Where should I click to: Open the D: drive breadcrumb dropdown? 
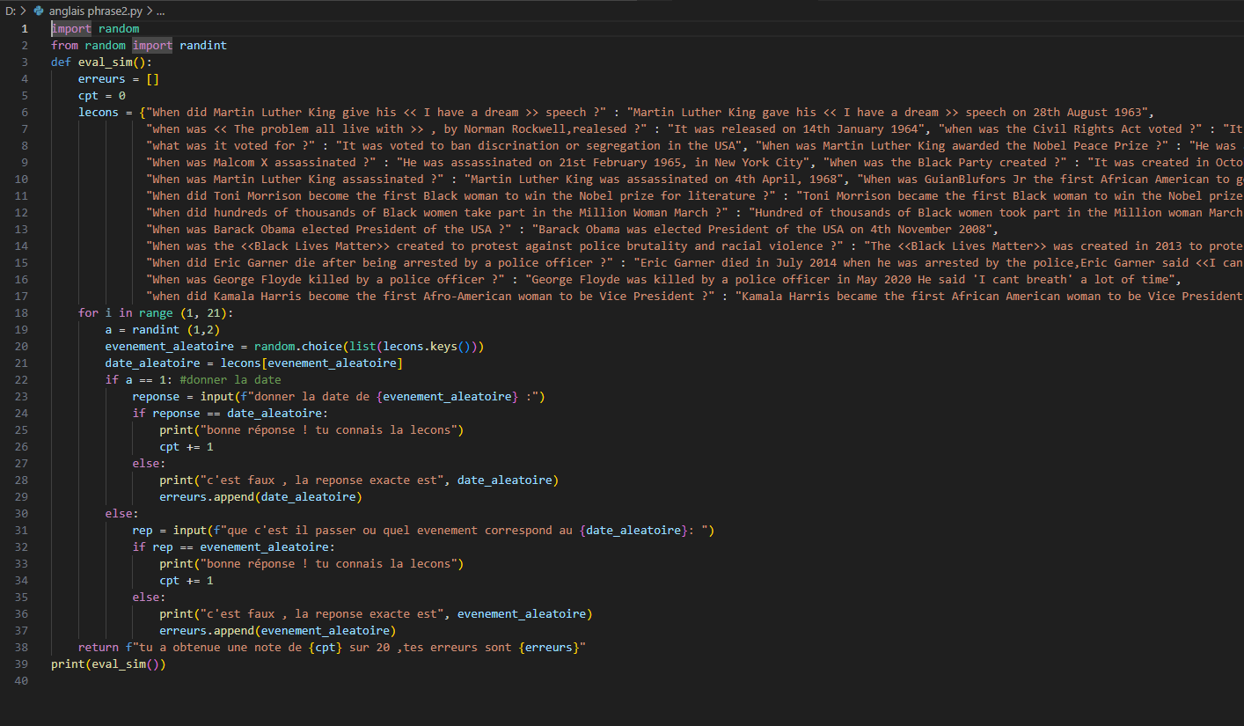(x=11, y=11)
